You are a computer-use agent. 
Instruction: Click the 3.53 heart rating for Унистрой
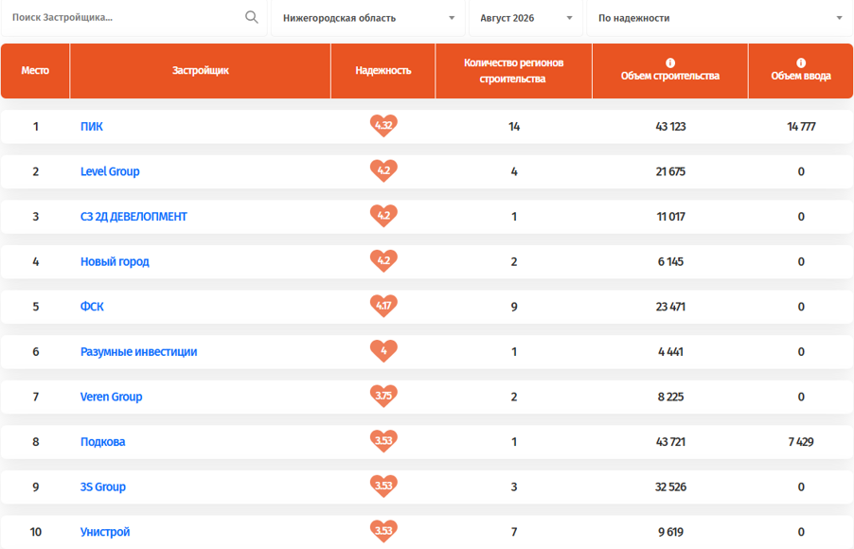383,531
